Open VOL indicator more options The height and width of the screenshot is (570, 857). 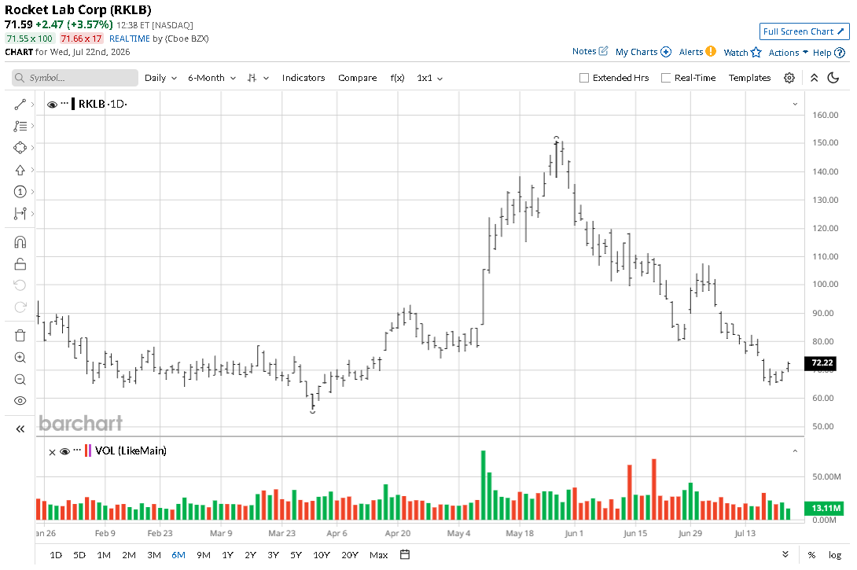77,450
